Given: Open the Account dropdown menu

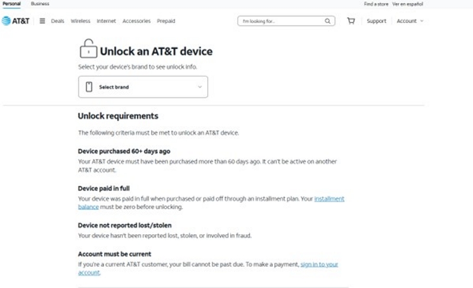Looking at the screenshot, I should click(410, 21).
